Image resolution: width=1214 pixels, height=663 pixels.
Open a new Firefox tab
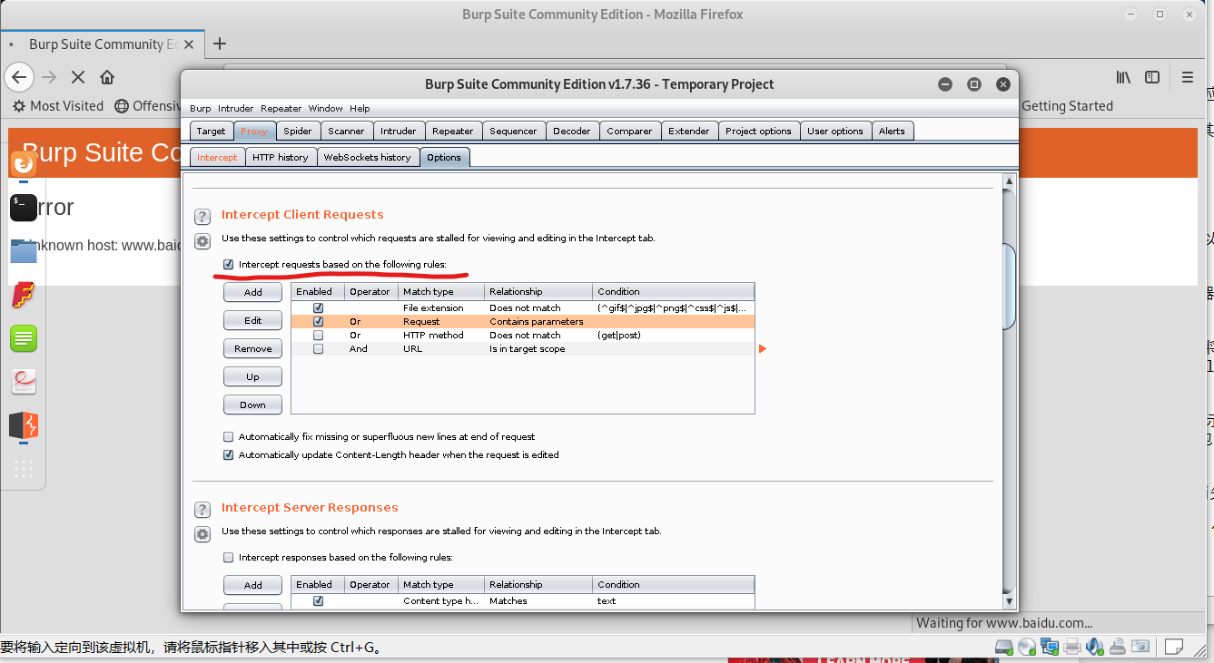point(219,44)
